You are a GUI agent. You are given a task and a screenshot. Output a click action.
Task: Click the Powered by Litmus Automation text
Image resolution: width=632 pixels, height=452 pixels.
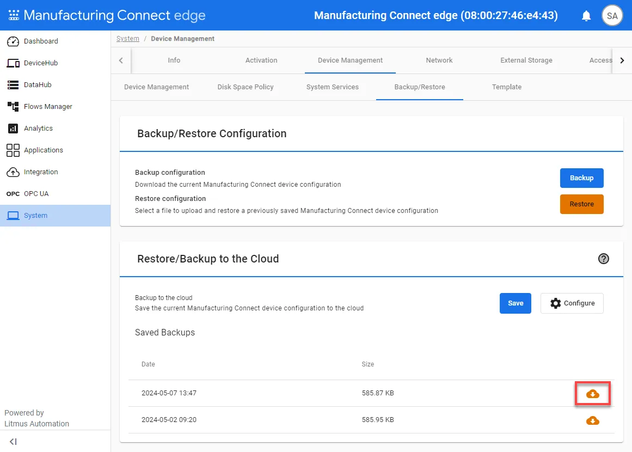(x=36, y=418)
